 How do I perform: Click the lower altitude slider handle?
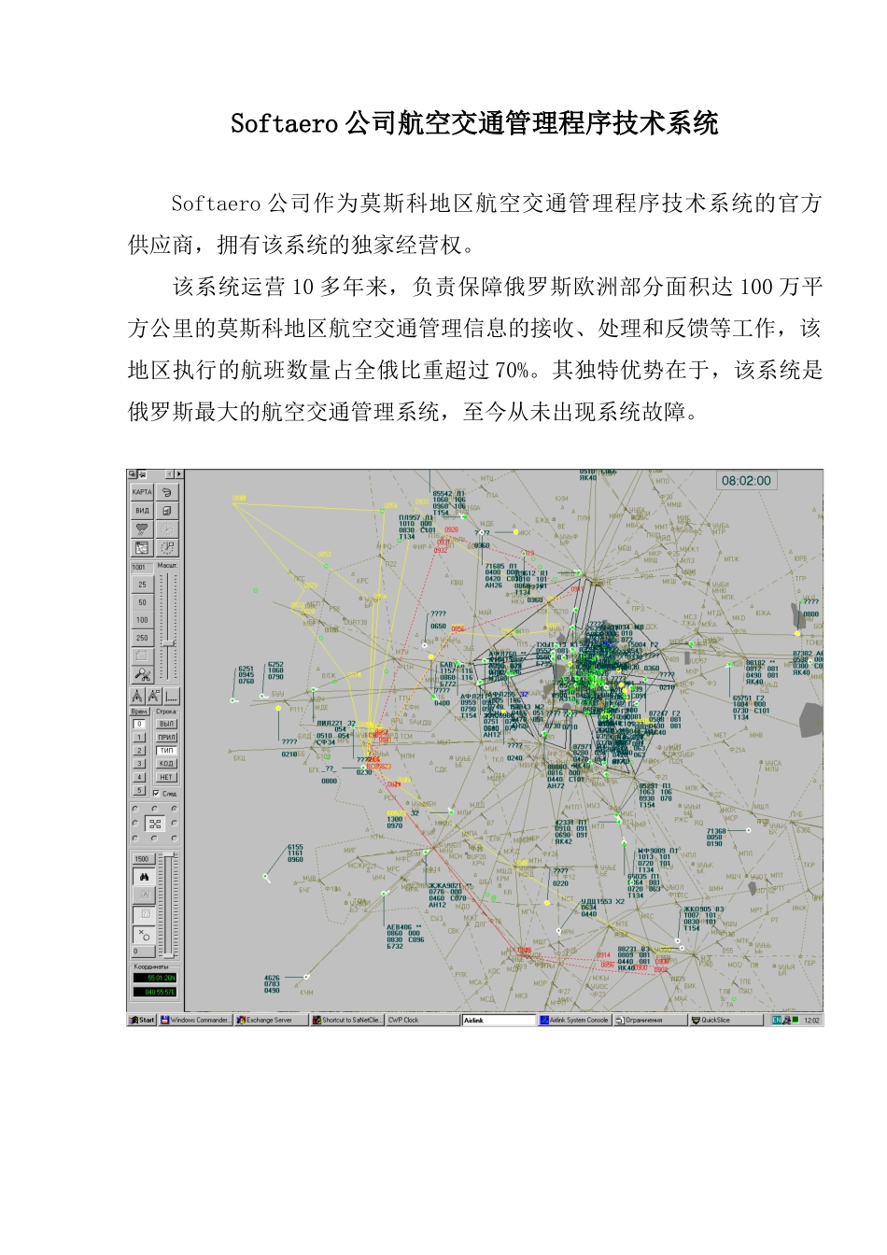(169, 955)
